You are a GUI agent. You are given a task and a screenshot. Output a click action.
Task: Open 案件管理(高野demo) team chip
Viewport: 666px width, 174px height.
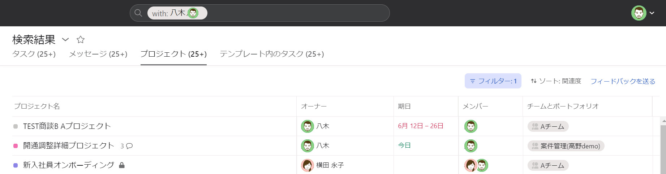pos(566,146)
